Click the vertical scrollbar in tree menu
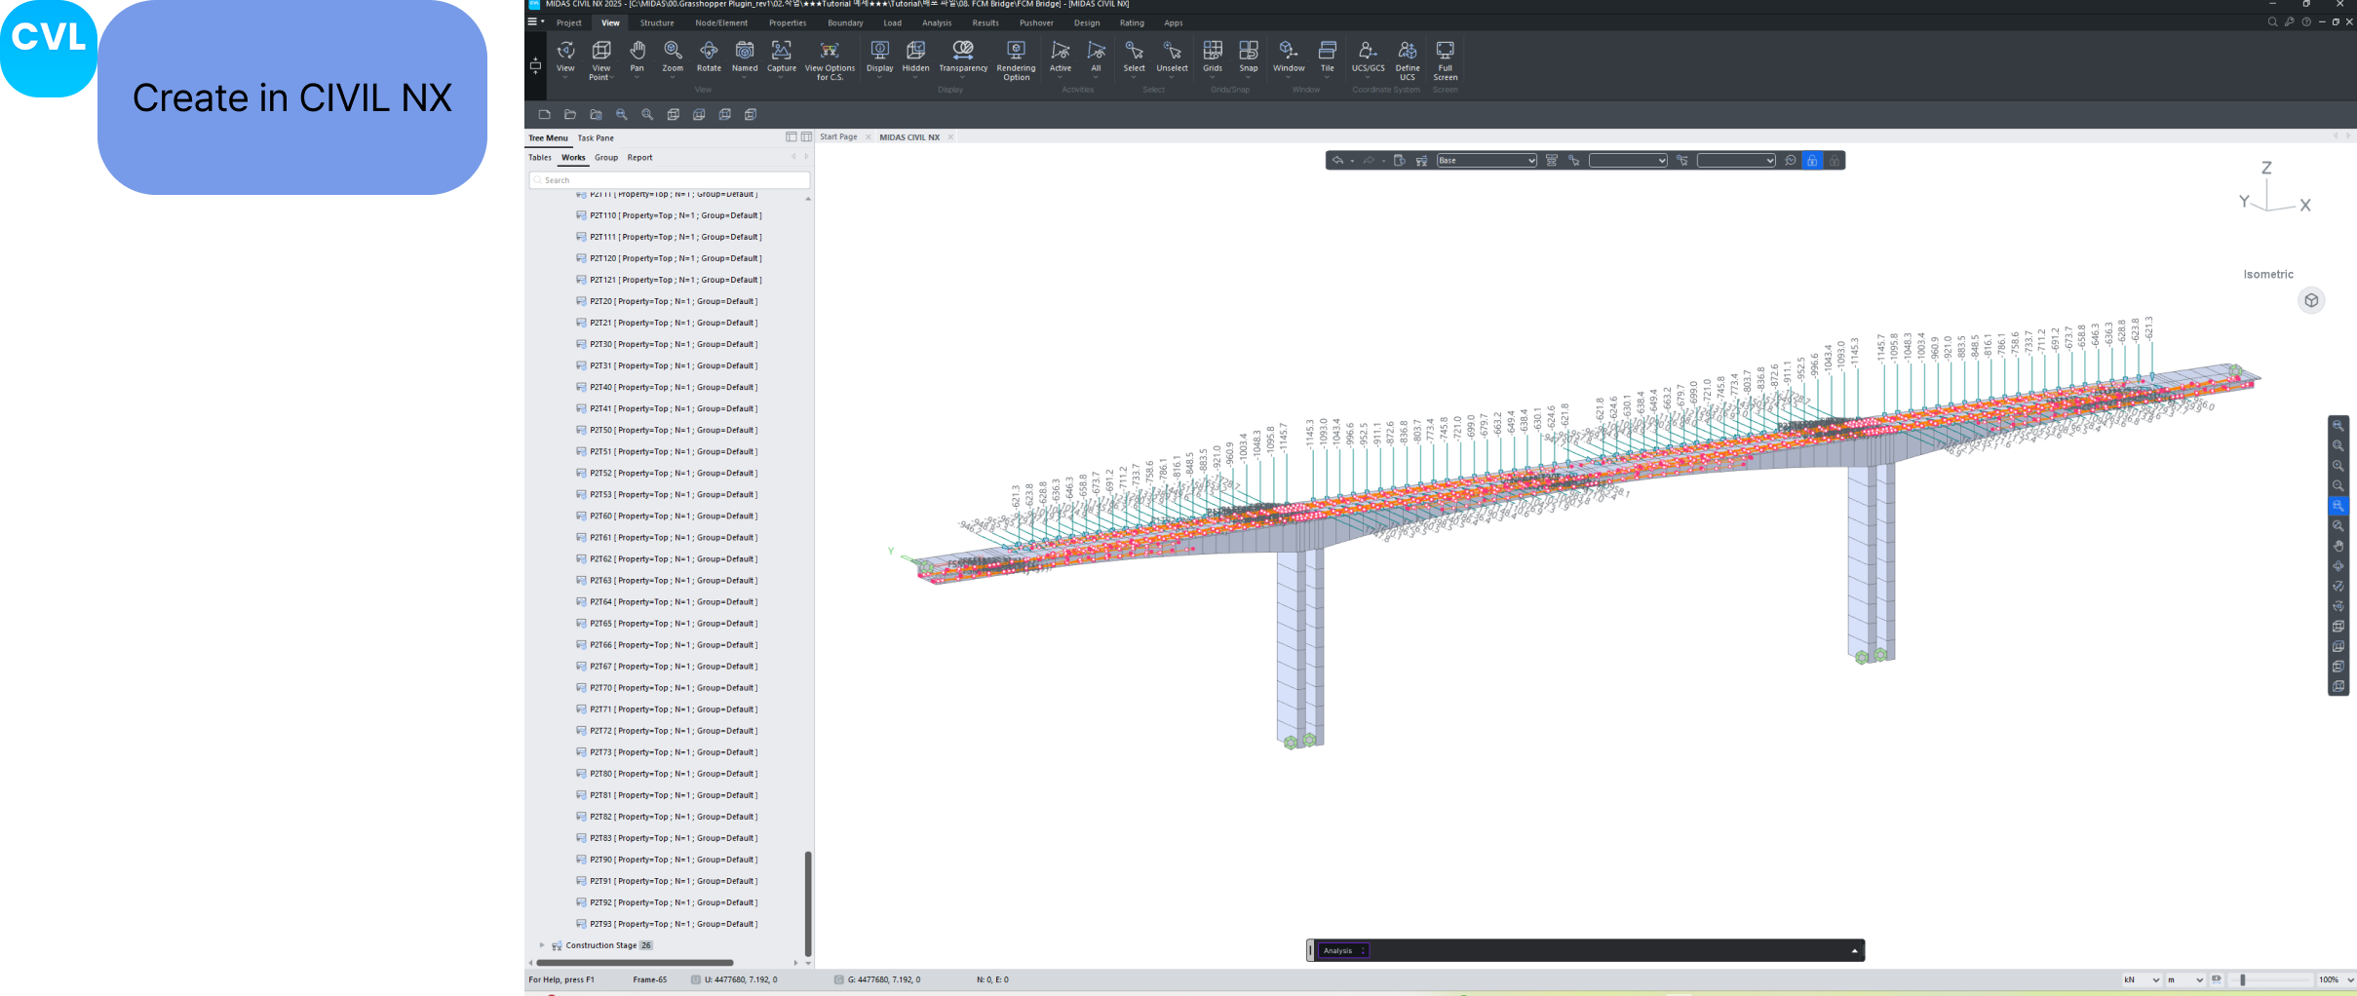This screenshot has height=996, width=2357. coord(808,903)
